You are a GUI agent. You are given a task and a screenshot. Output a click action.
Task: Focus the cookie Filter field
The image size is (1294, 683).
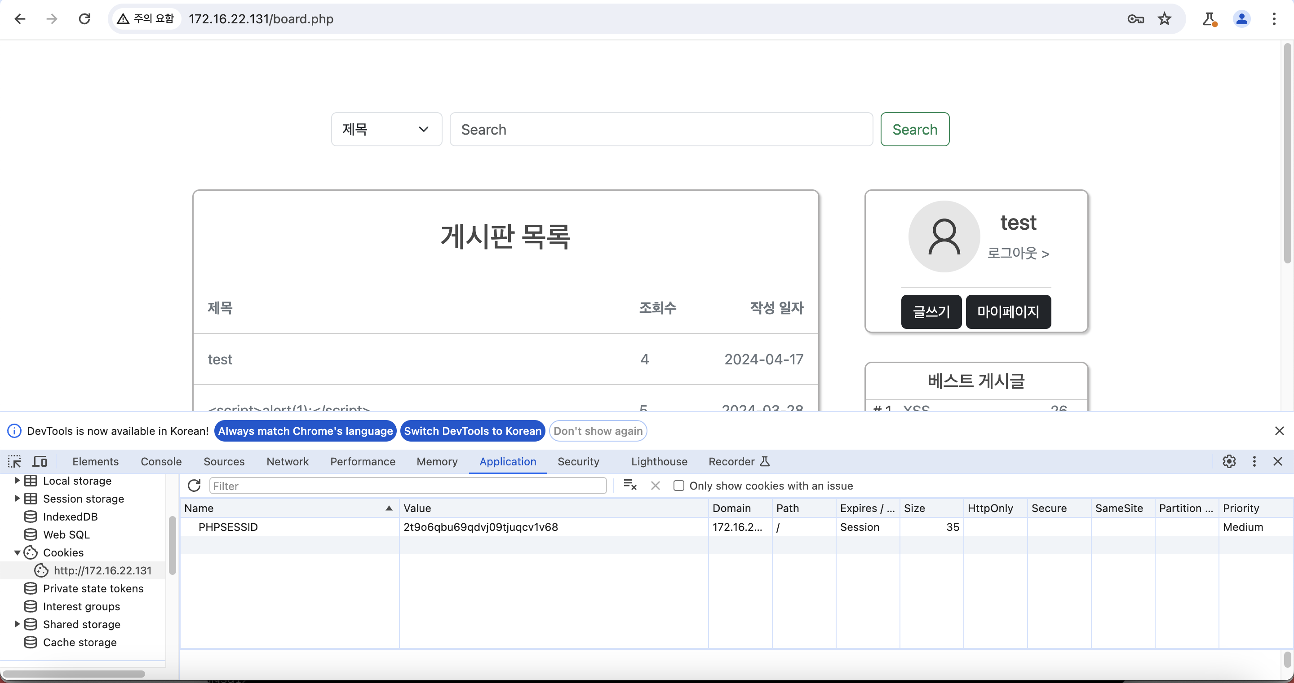[408, 485]
